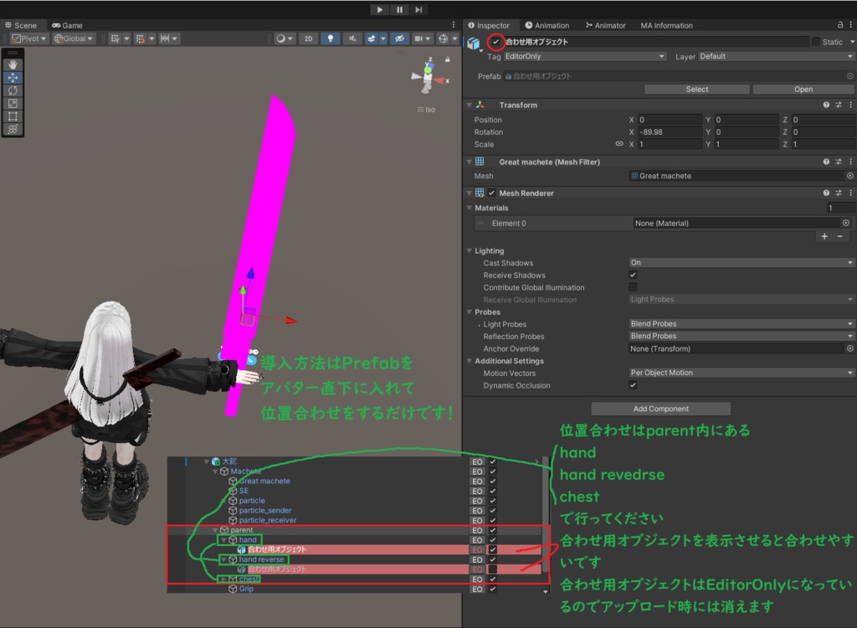Click the prefab Open button
Screen dimensions: 857x628
tap(803, 89)
